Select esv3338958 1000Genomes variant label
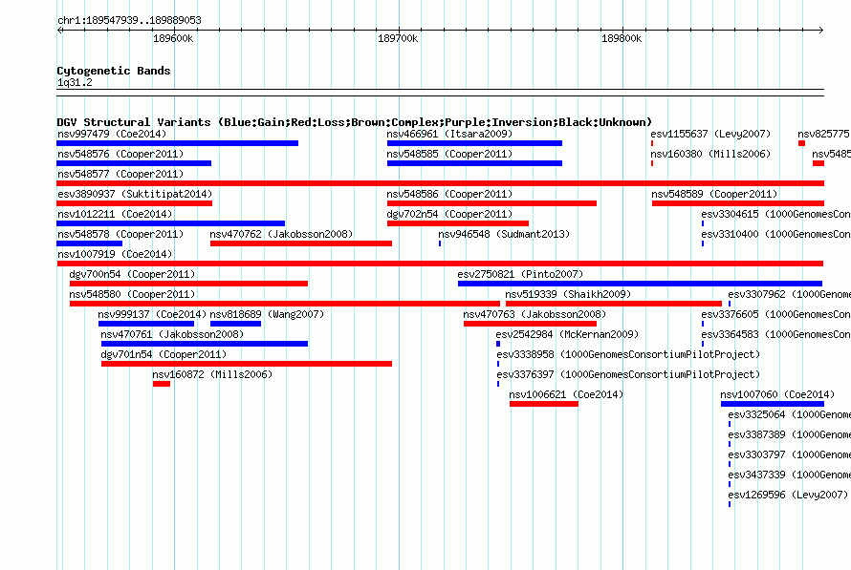 [x=628, y=354]
